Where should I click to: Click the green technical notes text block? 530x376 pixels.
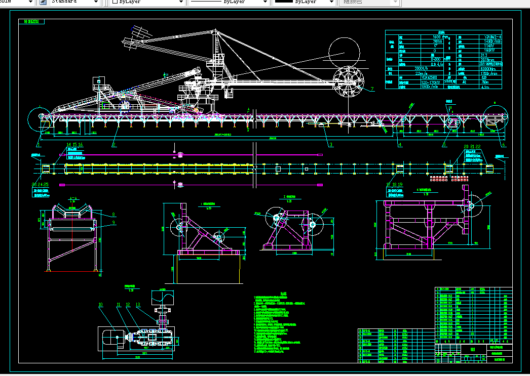pyautogui.click(x=279, y=323)
